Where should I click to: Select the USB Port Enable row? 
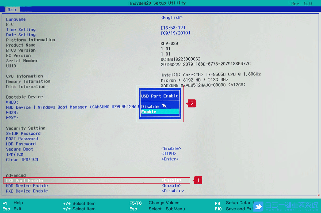pos(24,181)
